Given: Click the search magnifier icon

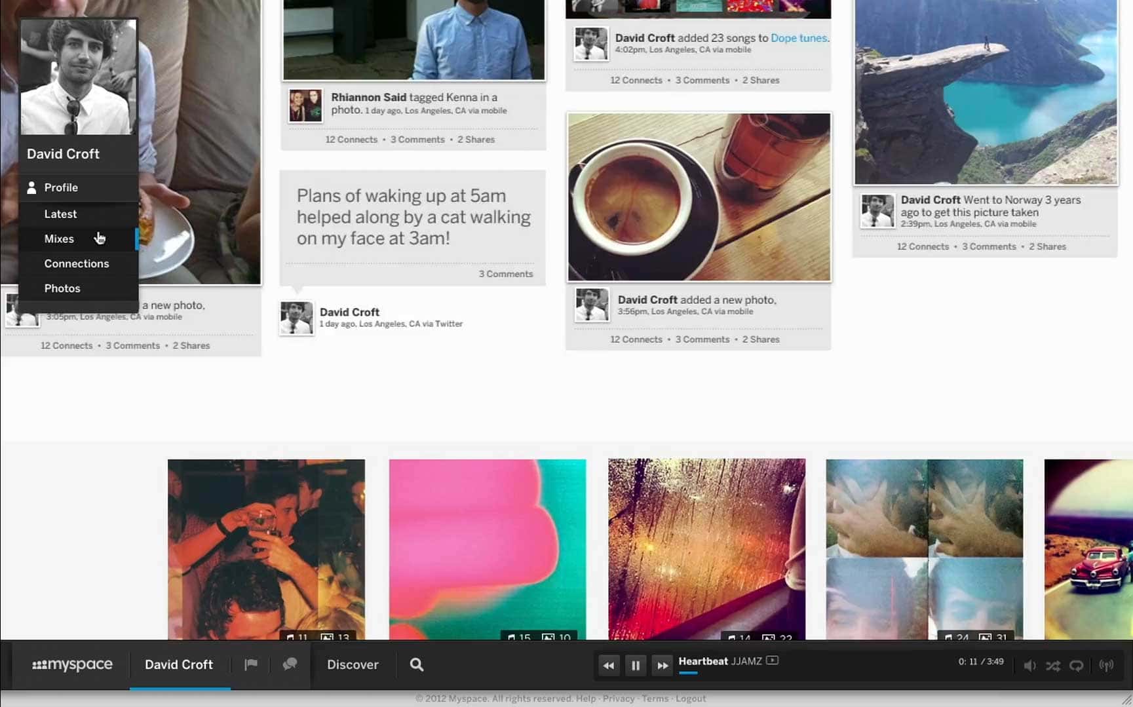Looking at the screenshot, I should click(417, 664).
